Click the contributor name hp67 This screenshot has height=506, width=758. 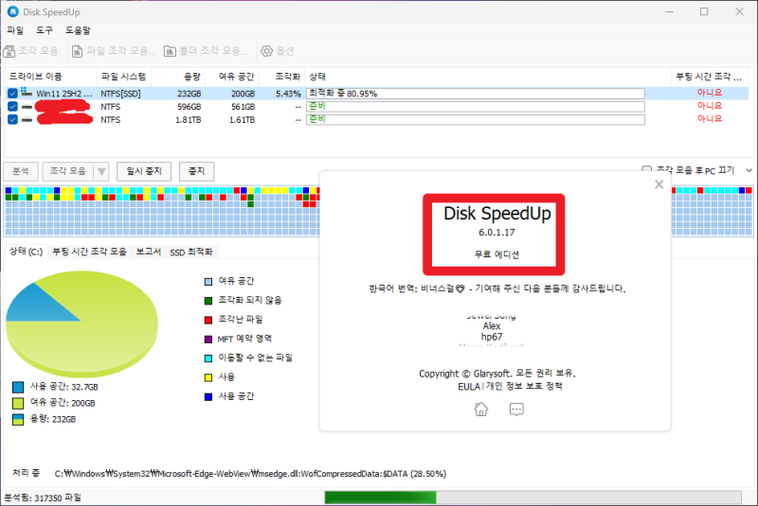pos(492,337)
